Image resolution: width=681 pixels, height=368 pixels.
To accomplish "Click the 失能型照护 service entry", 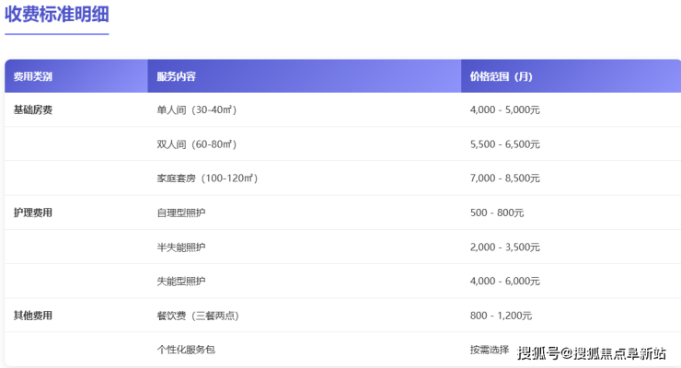I will click(181, 282).
